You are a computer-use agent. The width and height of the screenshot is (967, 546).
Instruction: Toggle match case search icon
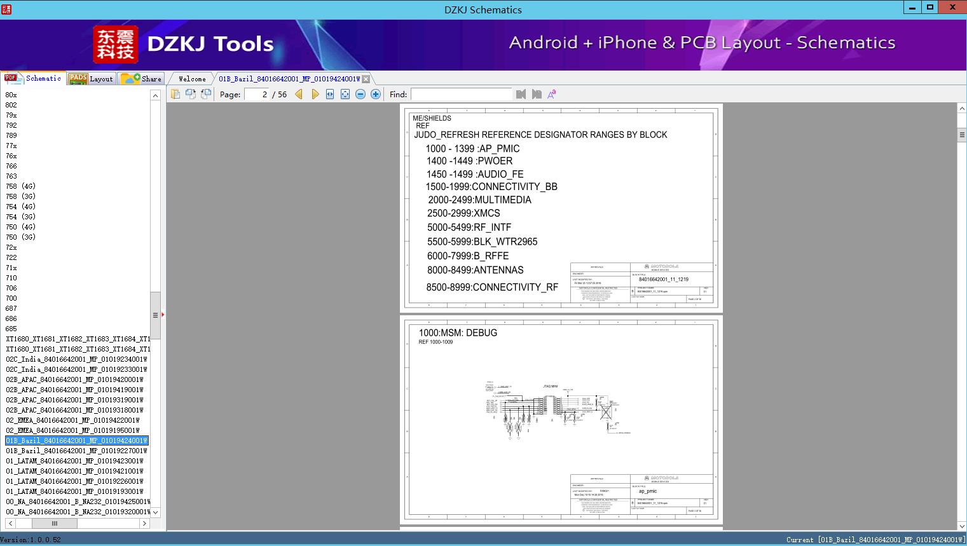click(x=552, y=94)
